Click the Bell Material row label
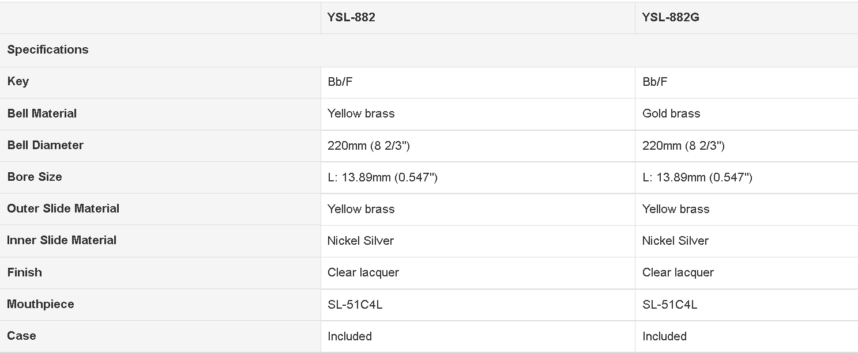 42,113
